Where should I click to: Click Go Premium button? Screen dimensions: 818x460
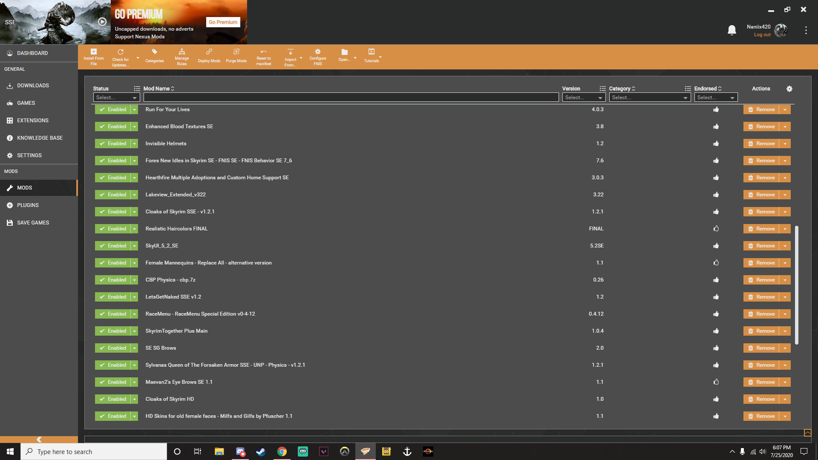(x=223, y=22)
